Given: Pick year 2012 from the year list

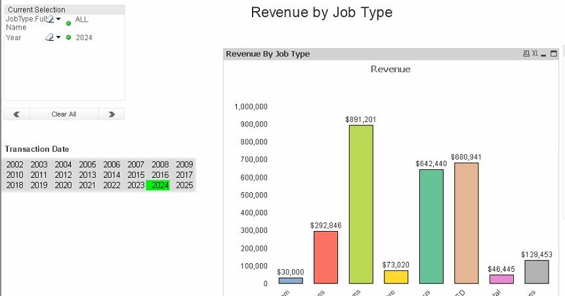Looking at the screenshot, I should coord(63,175).
